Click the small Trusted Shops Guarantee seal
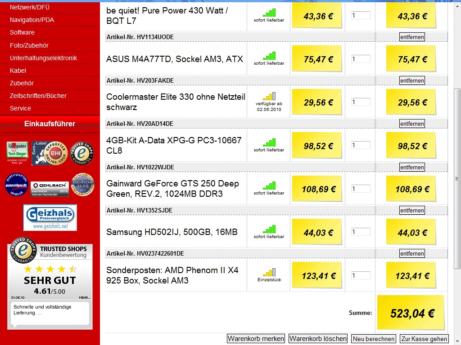 tap(82, 153)
